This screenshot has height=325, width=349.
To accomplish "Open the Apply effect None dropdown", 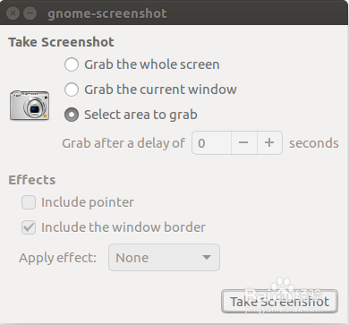I will pyautogui.click(x=164, y=258).
